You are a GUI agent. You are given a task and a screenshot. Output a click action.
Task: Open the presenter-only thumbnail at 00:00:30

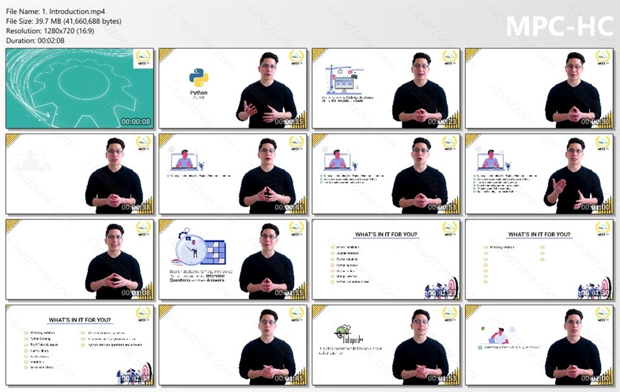[539, 88]
